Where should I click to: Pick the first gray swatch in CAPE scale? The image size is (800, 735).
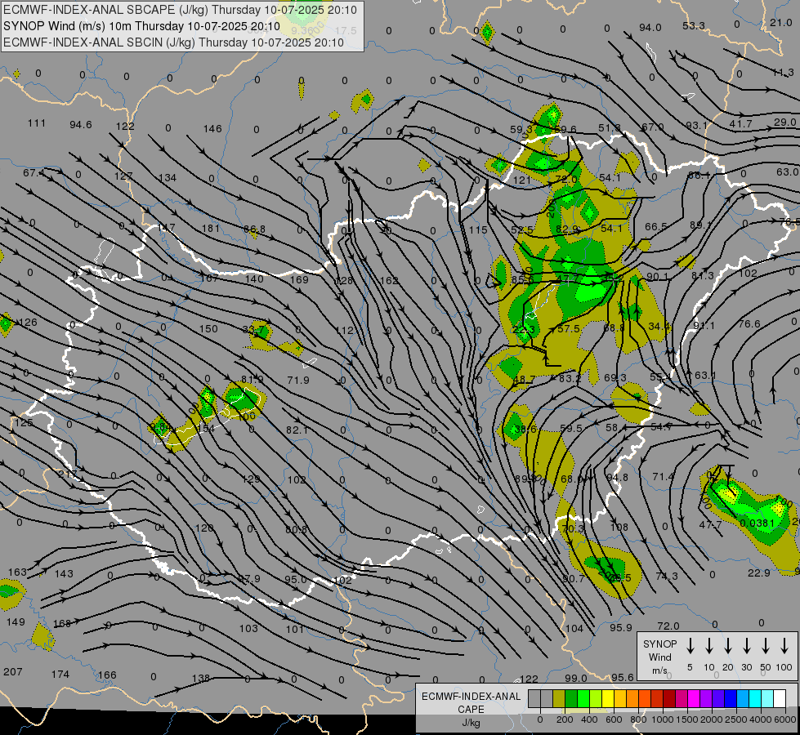[x=534, y=698]
